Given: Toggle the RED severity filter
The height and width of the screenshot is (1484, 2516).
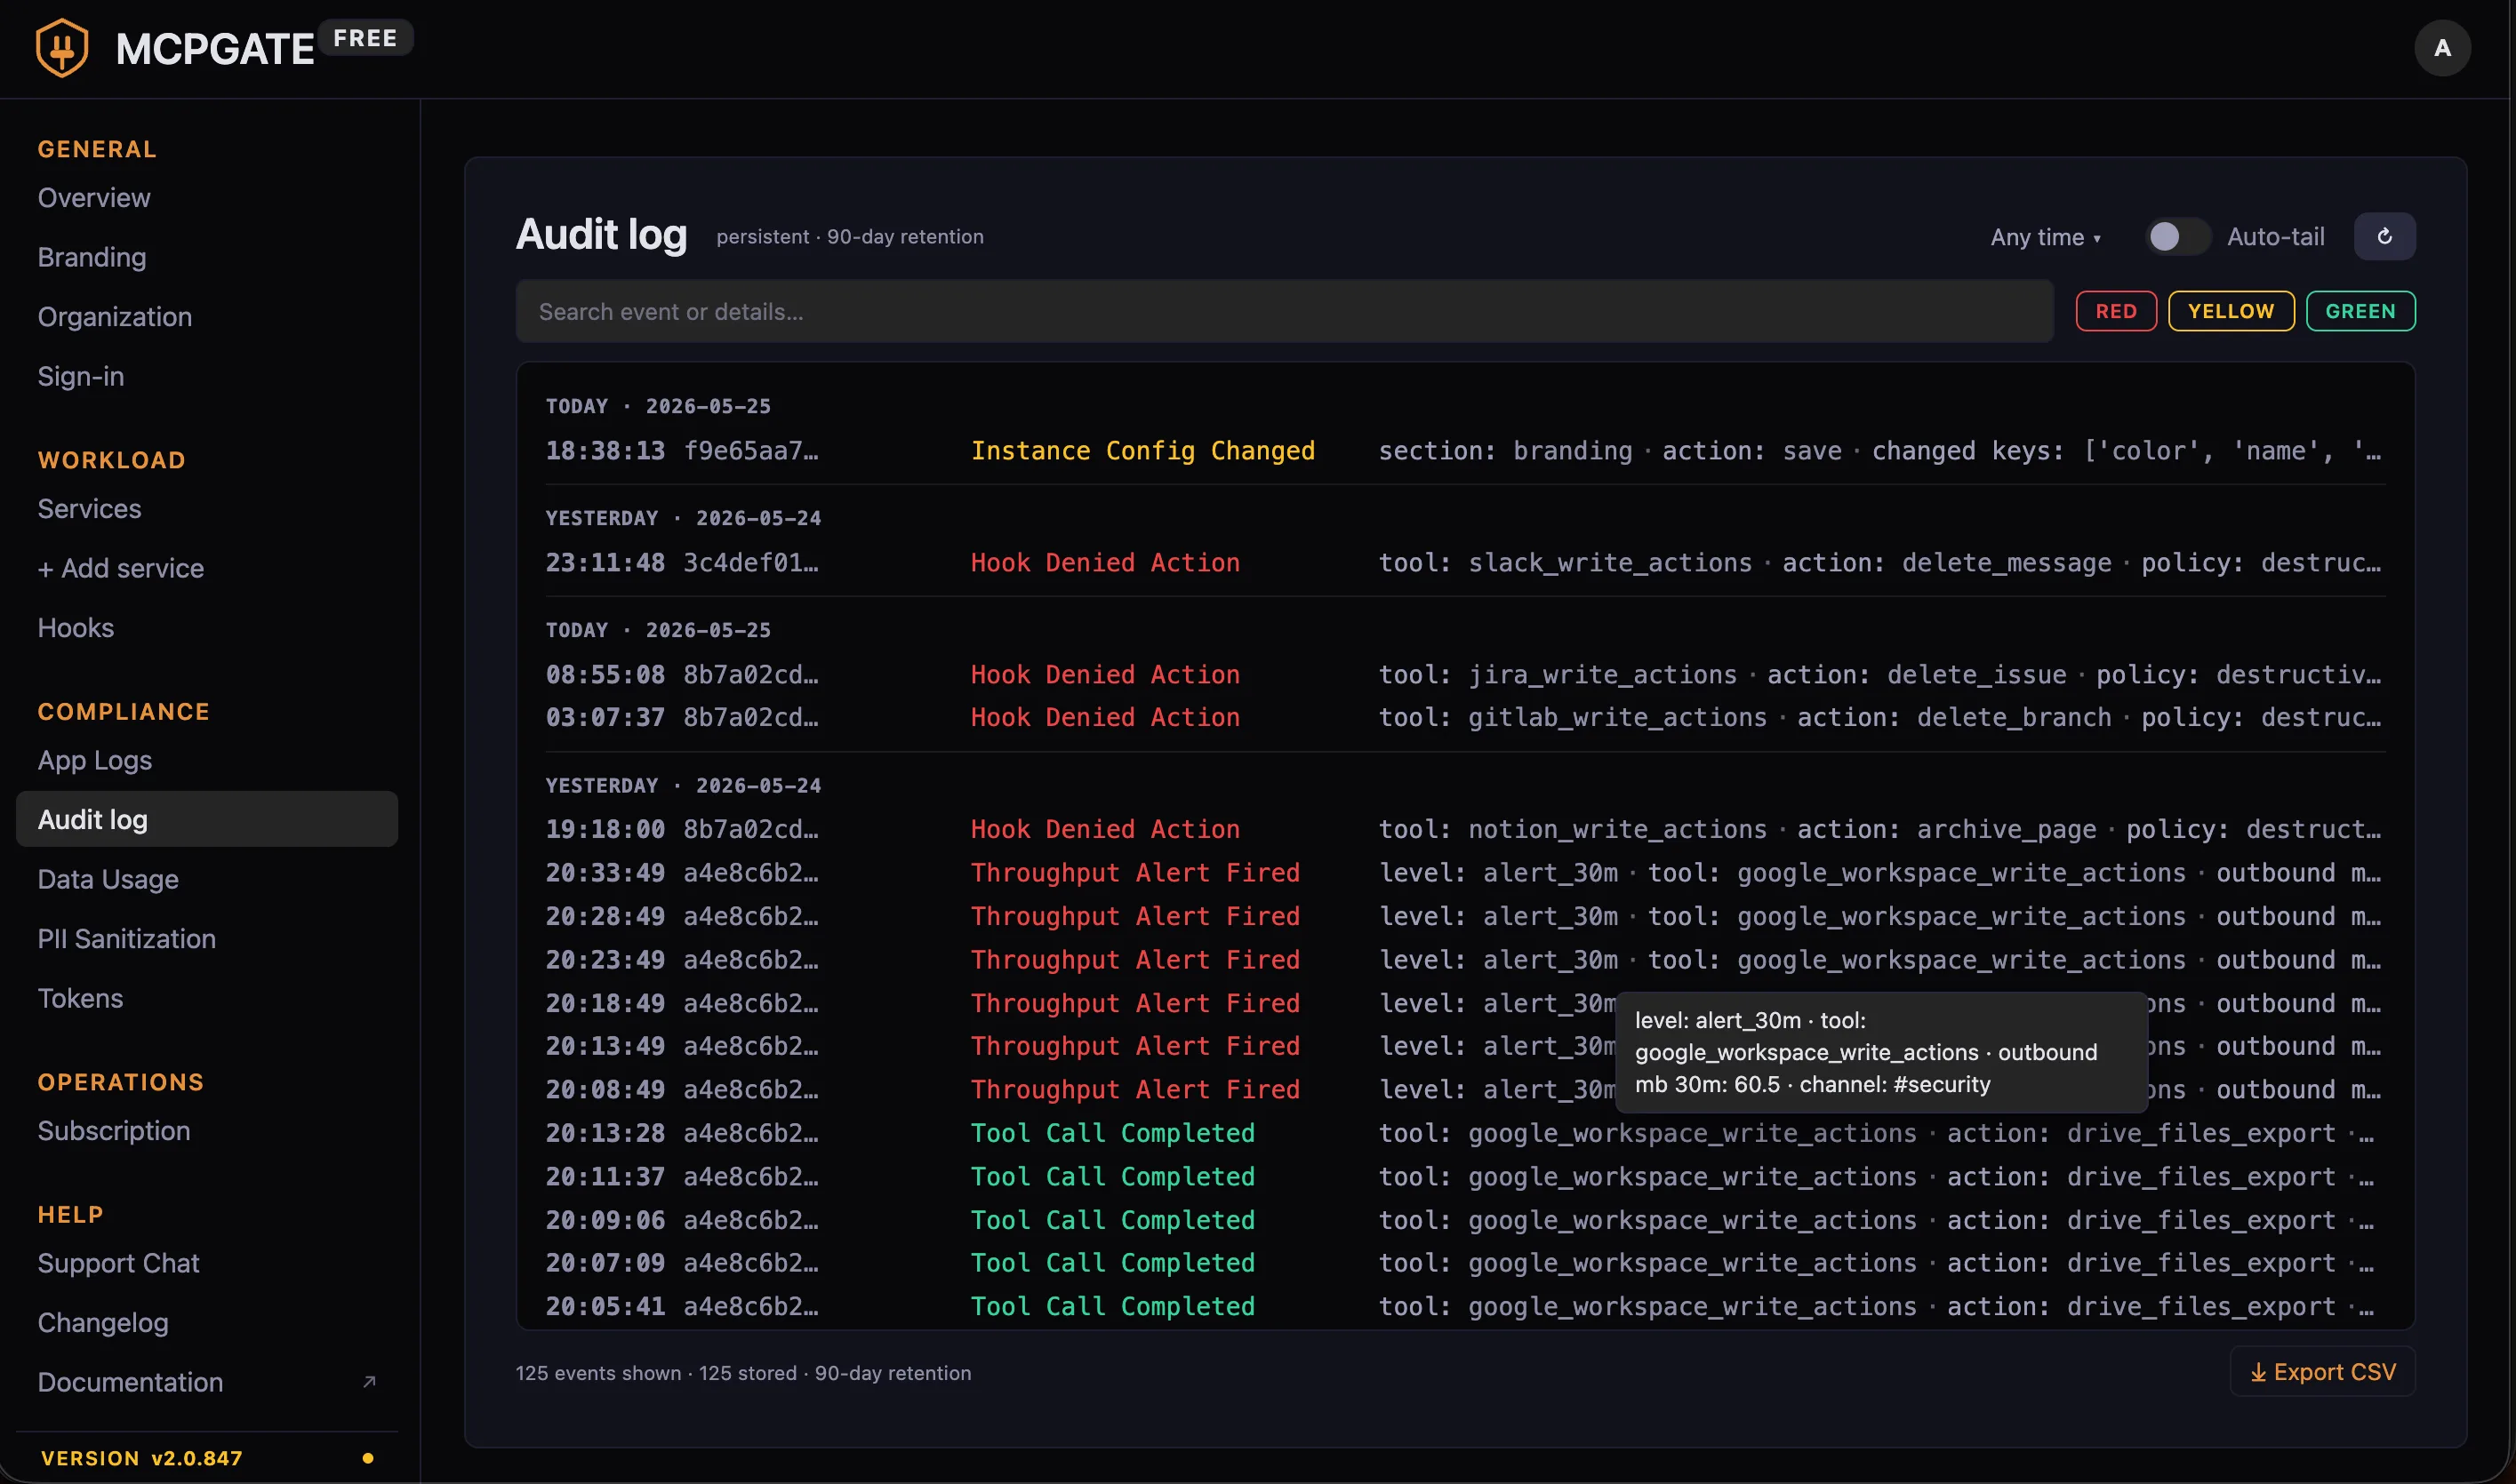Looking at the screenshot, I should coord(2116,311).
